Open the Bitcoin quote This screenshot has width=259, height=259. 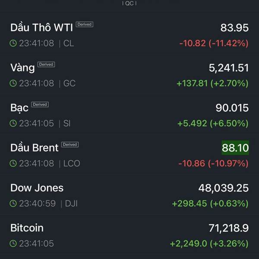27,228
